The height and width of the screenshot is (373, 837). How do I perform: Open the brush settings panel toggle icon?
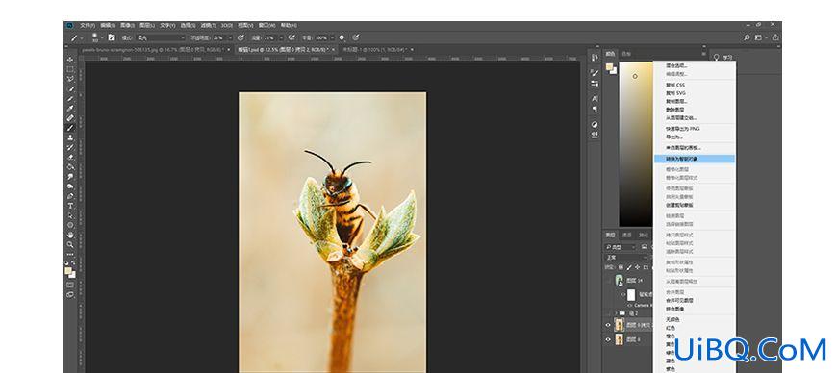click(112, 37)
